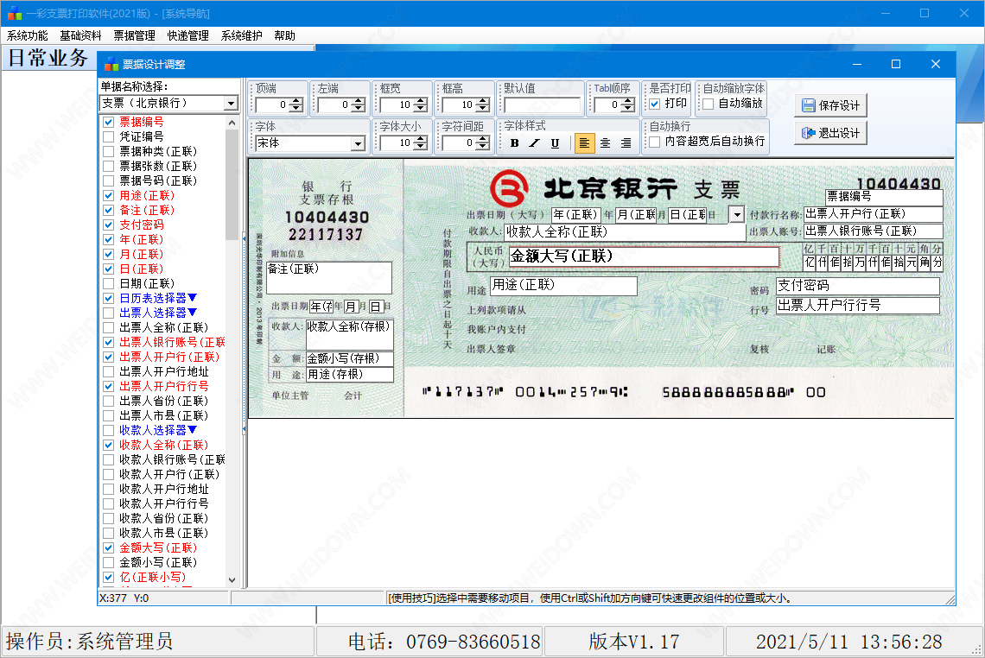
Task: Set center text alignment
Action: click(x=605, y=143)
